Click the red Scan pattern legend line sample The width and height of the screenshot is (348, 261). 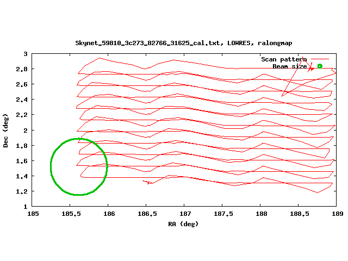(320, 59)
